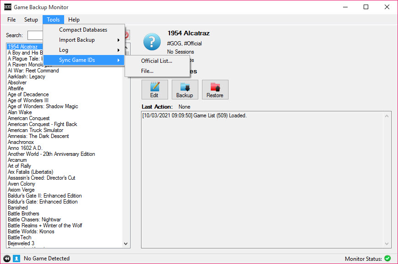Click the Game List Loaded log entry
This screenshot has height=264, width=398.
coord(195,115)
